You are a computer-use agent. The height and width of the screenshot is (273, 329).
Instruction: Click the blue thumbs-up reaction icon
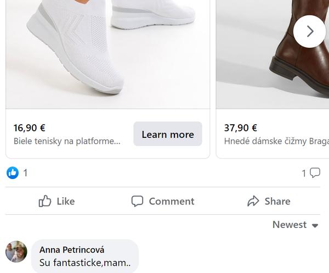point(12,173)
